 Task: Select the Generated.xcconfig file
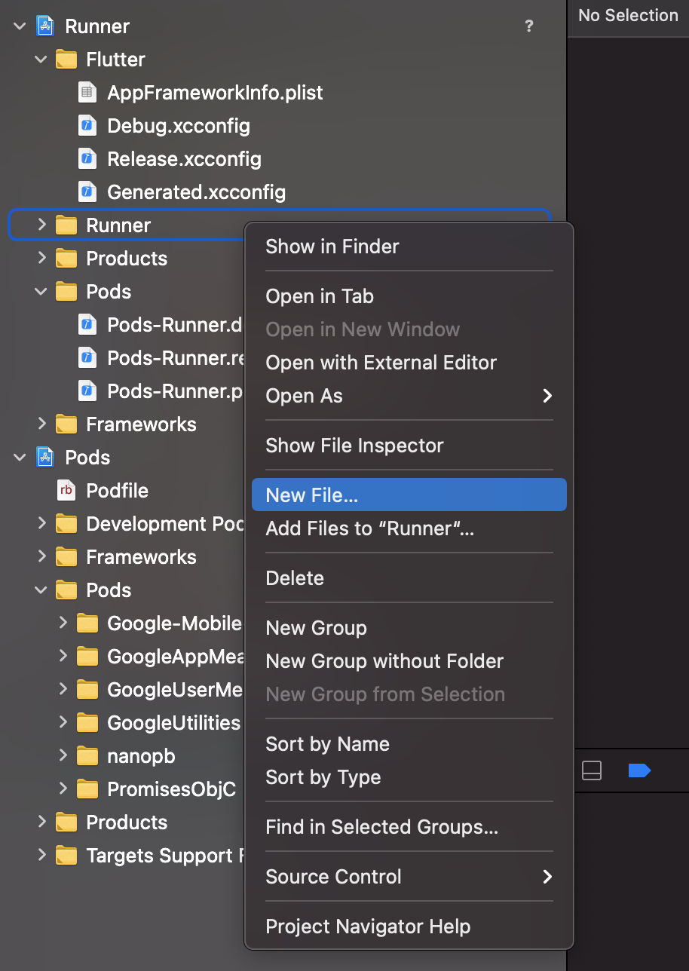point(196,192)
